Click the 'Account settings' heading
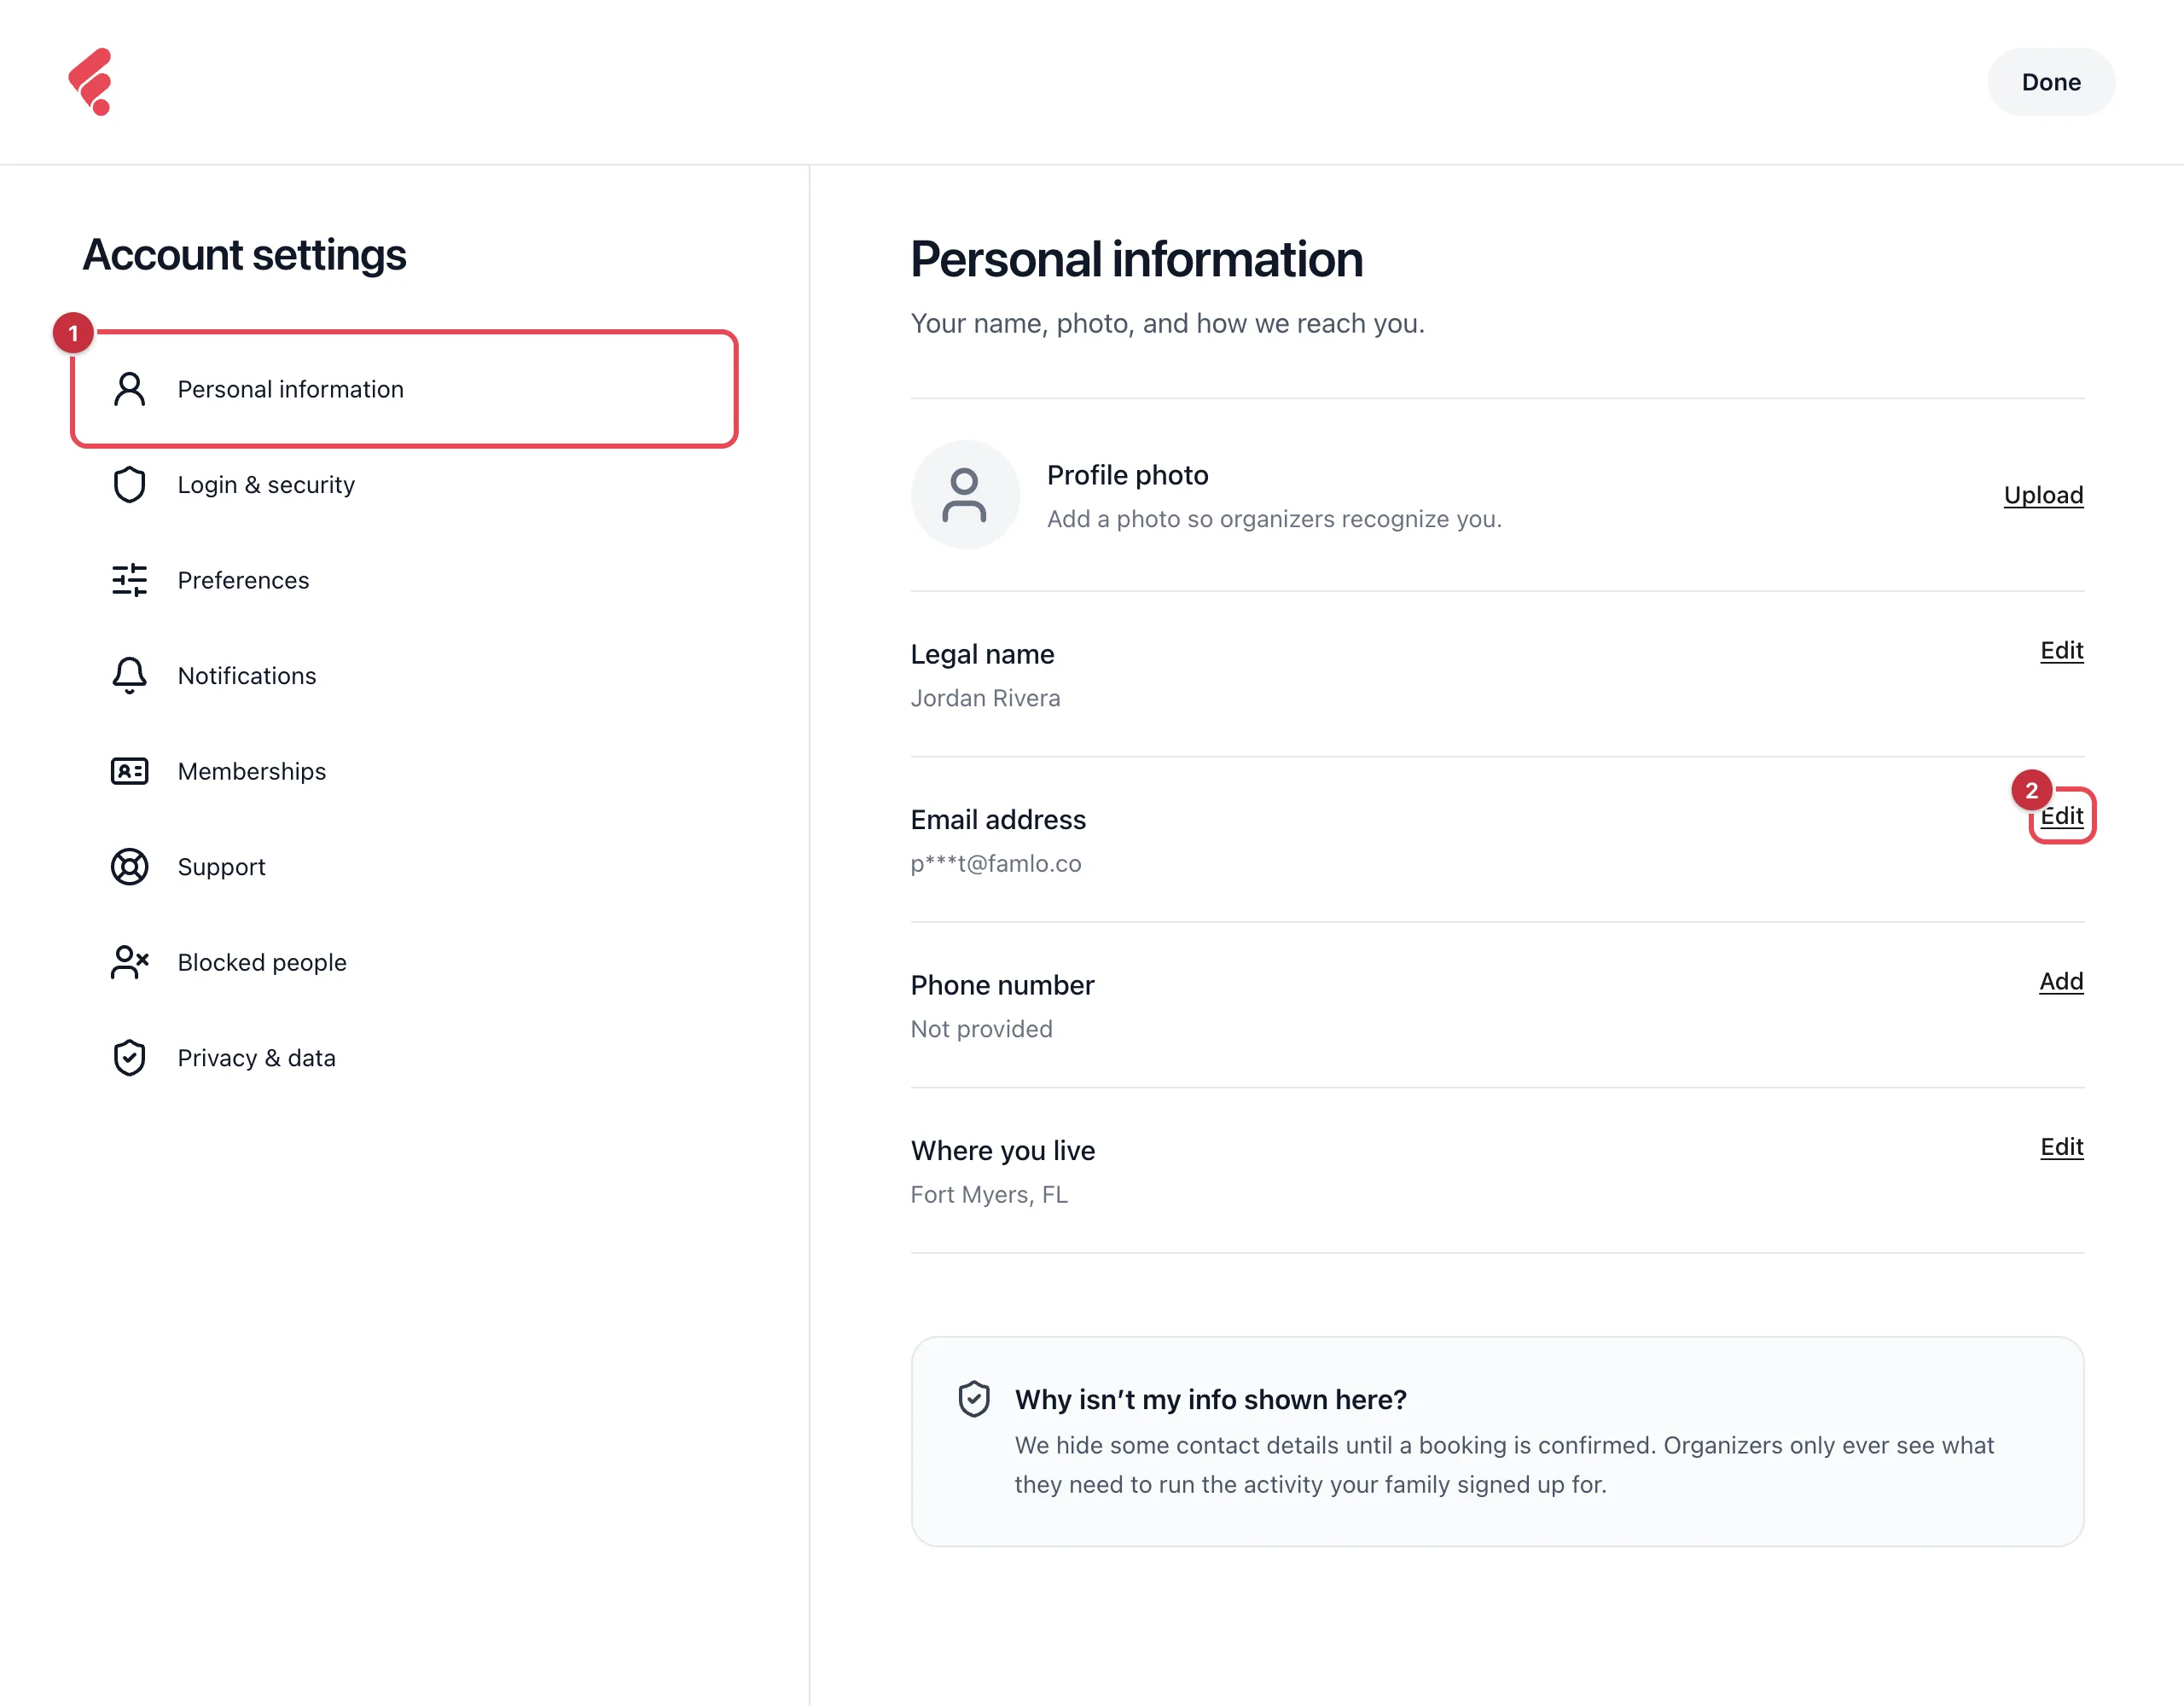The width and height of the screenshot is (2184, 1706). [x=244, y=255]
